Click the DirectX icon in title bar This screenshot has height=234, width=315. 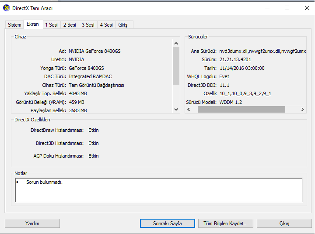pyautogui.click(x=7, y=8)
